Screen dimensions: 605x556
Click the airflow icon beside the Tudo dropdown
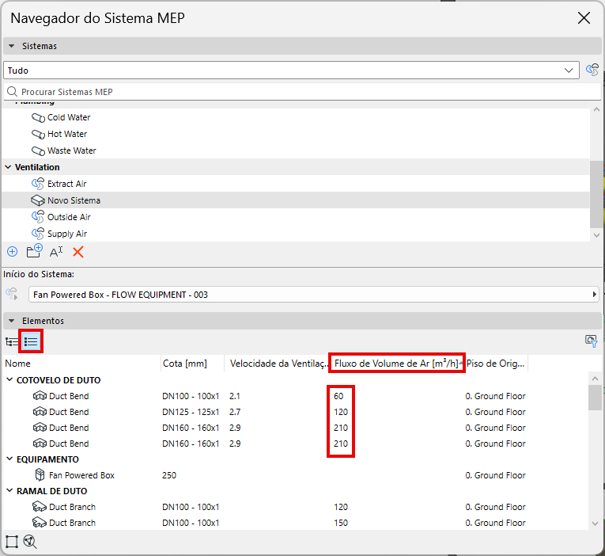(x=592, y=70)
